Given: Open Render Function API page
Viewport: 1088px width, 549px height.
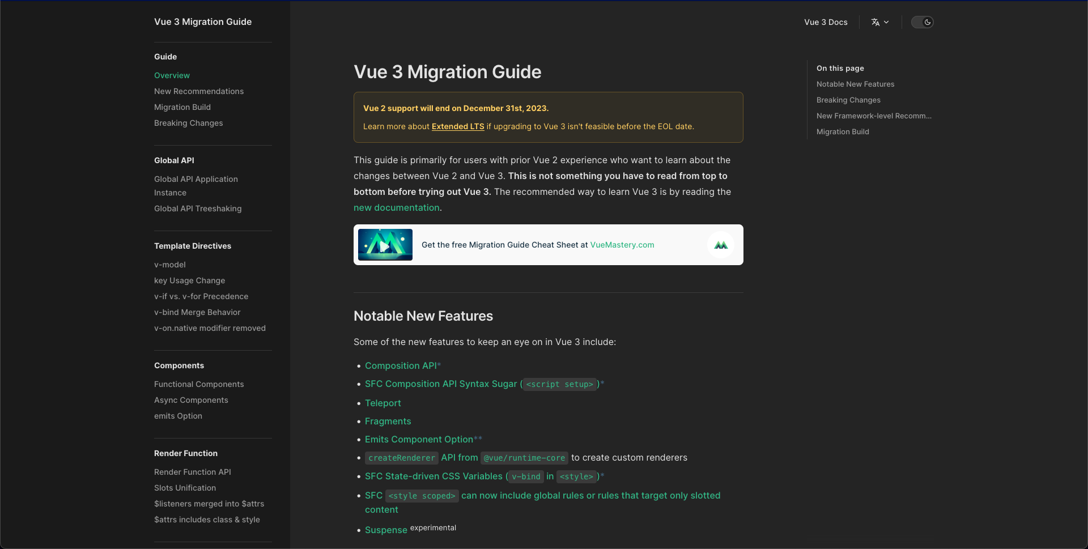Looking at the screenshot, I should tap(193, 472).
